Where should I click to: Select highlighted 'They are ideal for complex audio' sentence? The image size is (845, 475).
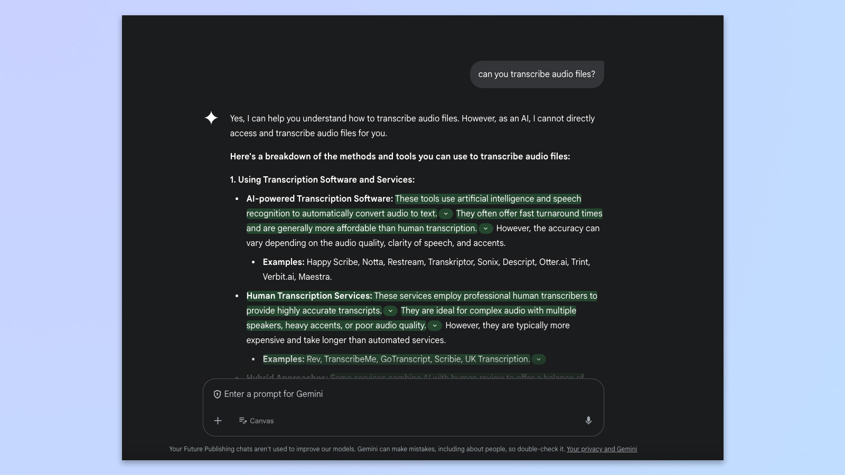coord(488,311)
